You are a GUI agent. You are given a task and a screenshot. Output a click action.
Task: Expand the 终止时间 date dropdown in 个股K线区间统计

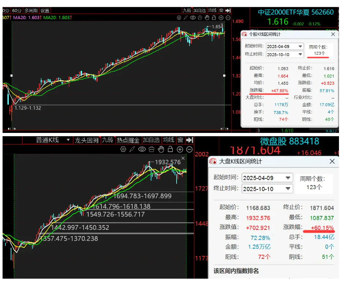(x=300, y=54)
